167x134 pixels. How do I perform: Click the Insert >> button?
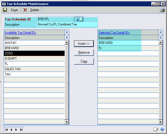click(84, 44)
